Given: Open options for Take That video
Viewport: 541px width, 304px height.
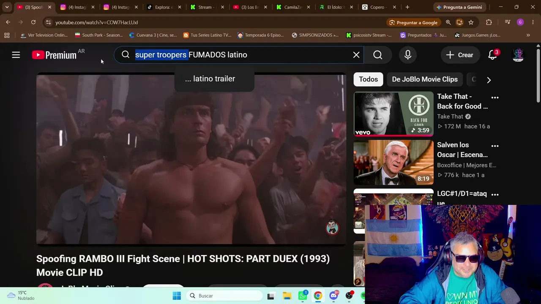Looking at the screenshot, I should (x=495, y=98).
